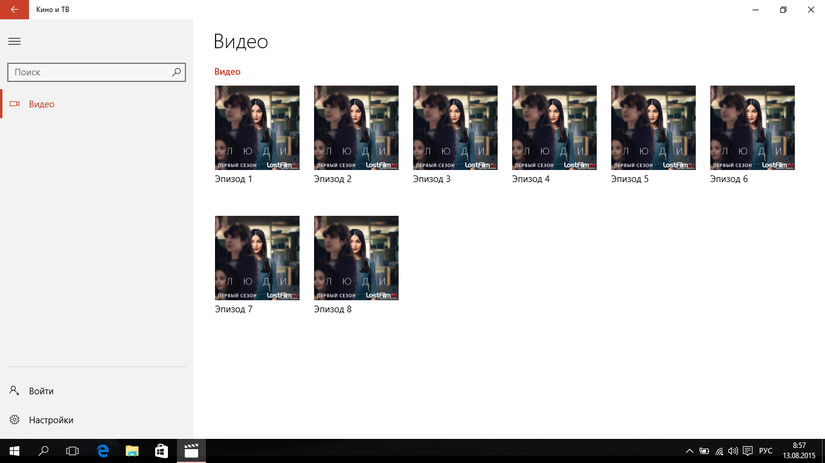
Task: Click the red Видео section header
Action: click(x=228, y=72)
